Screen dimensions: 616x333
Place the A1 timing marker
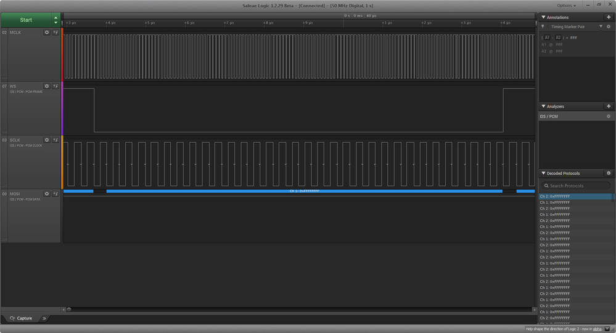(x=547, y=38)
